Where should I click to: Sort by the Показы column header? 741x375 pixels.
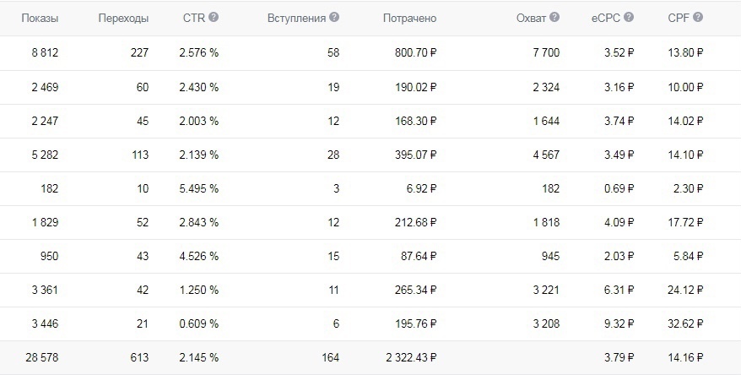pyautogui.click(x=40, y=19)
